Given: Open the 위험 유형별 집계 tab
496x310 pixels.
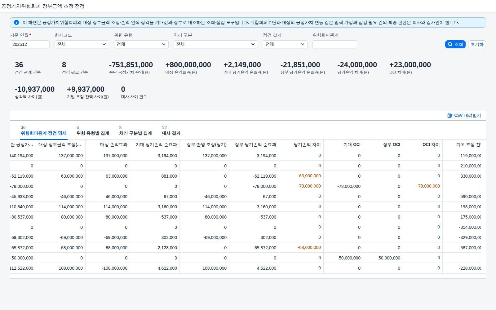Looking at the screenshot, I should pyautogui.click(x=93, y=131).
